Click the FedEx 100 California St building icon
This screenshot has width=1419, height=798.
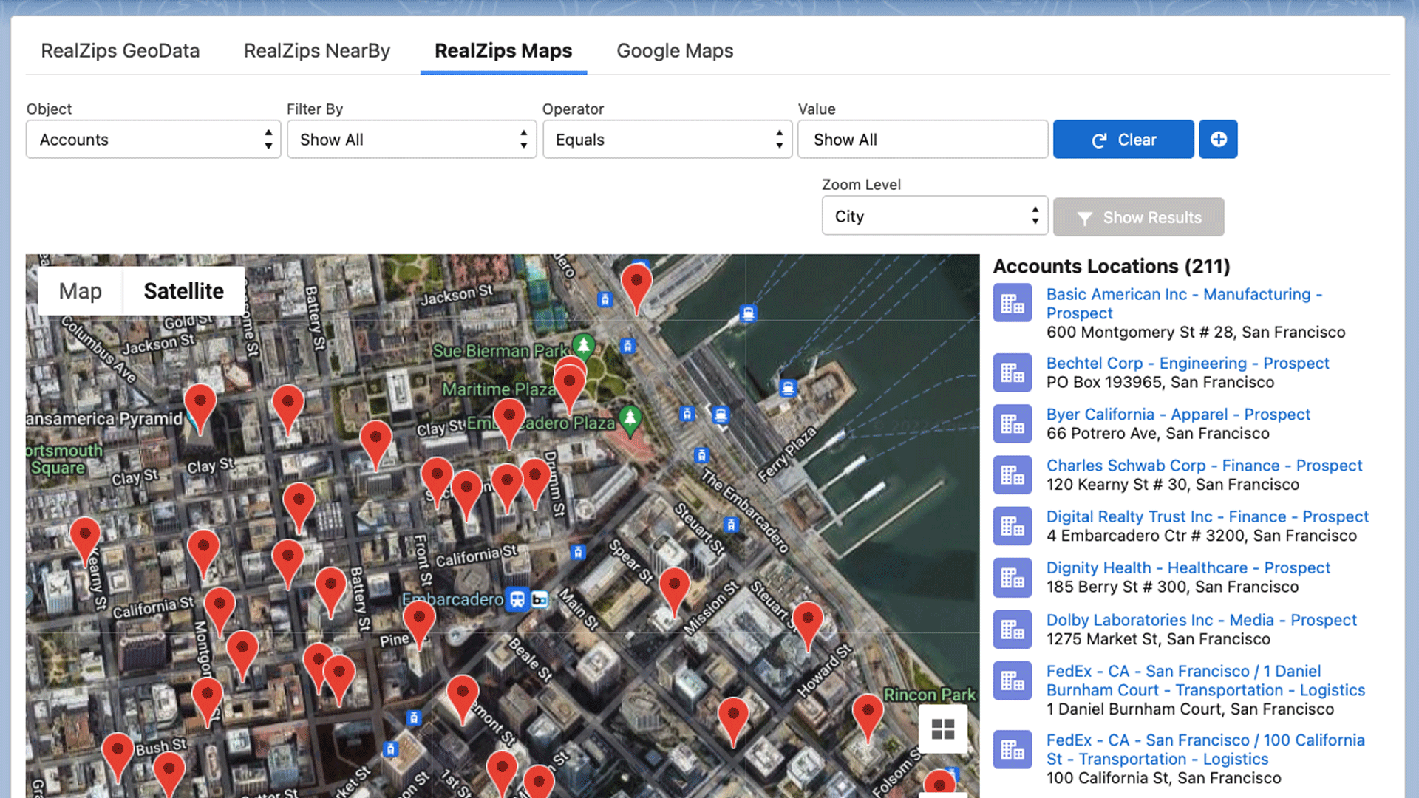pyautogui.click(x=1013, y=749)
